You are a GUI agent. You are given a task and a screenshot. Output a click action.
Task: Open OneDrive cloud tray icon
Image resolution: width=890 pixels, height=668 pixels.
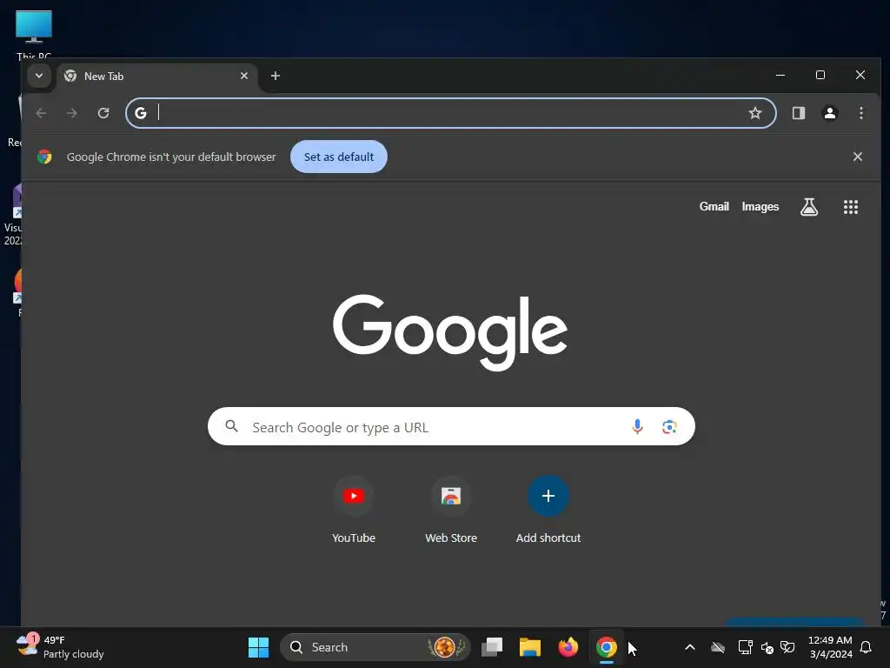tap(717, 647)
